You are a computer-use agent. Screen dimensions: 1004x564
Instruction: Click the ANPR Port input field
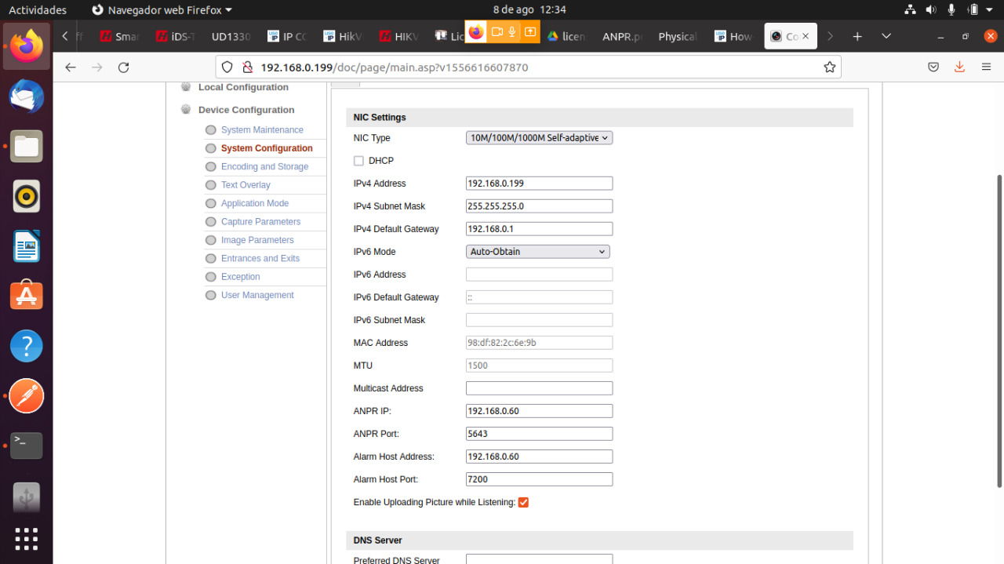pos(539,434)
